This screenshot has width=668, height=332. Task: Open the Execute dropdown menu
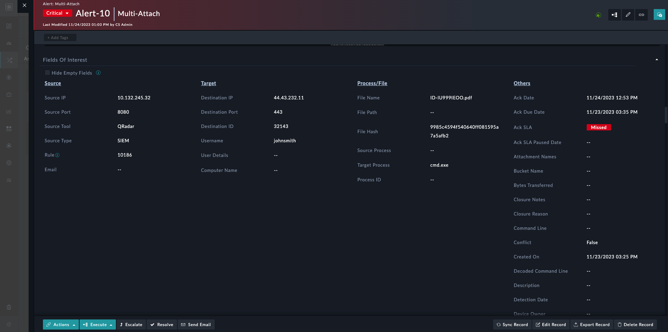point(98,325)
